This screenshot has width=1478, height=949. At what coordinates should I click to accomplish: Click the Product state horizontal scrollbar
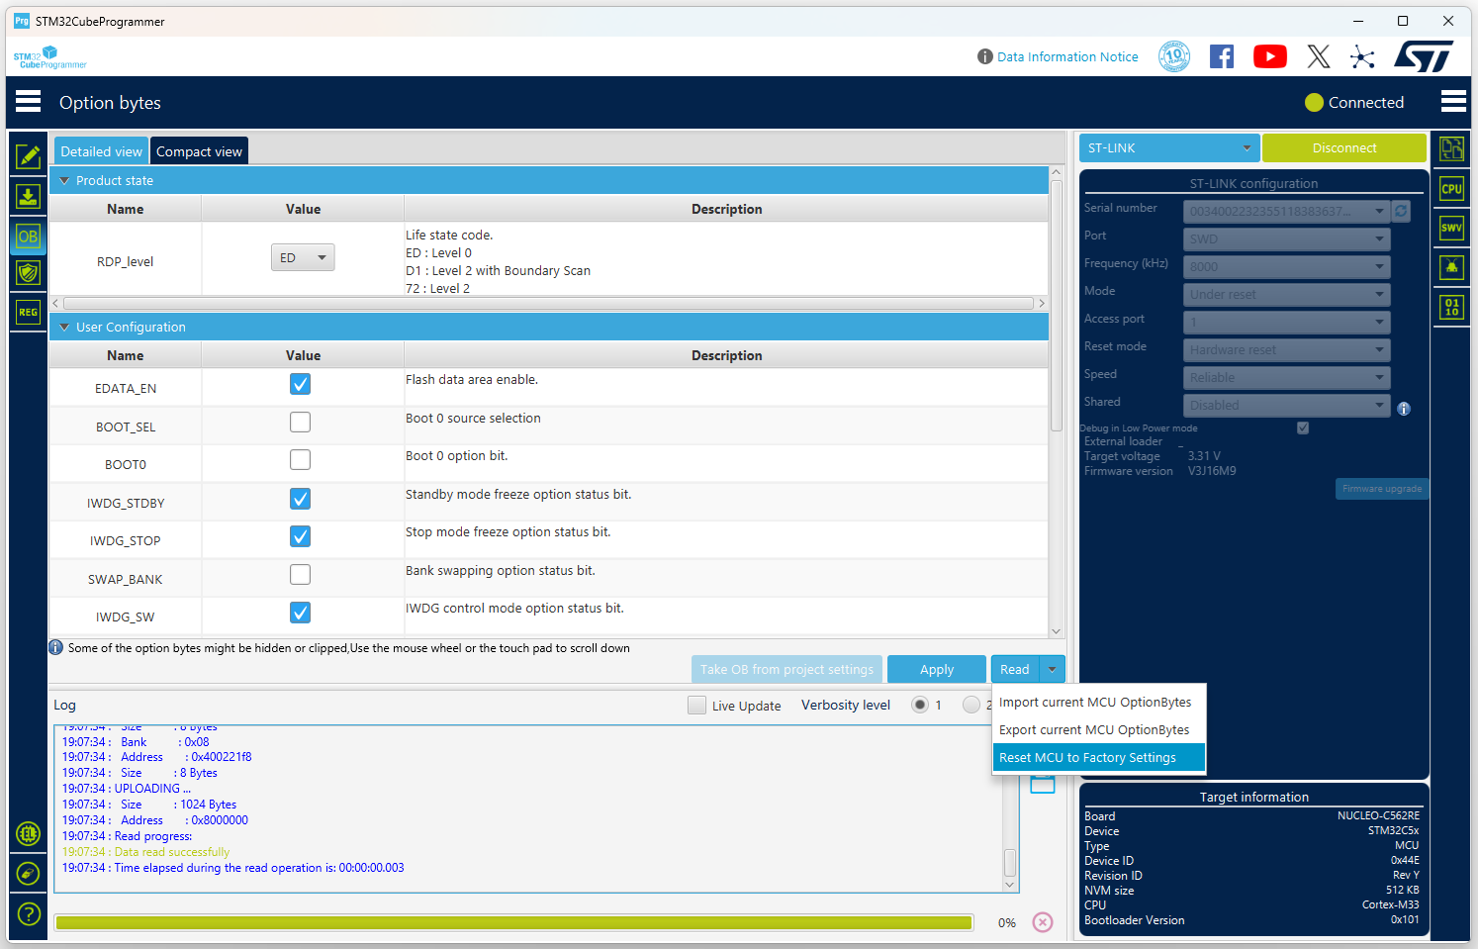pyautogui.click(x=549, y=303)
